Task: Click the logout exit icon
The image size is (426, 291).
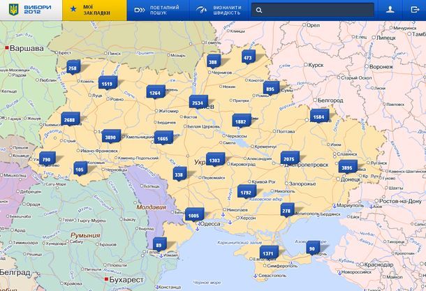Action: click(414, 10)
